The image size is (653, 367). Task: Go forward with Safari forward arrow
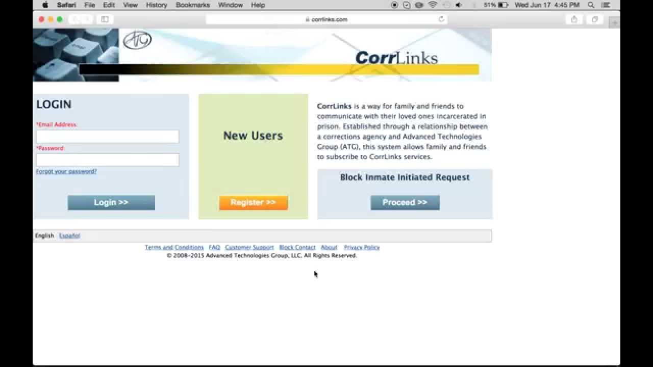87,19
